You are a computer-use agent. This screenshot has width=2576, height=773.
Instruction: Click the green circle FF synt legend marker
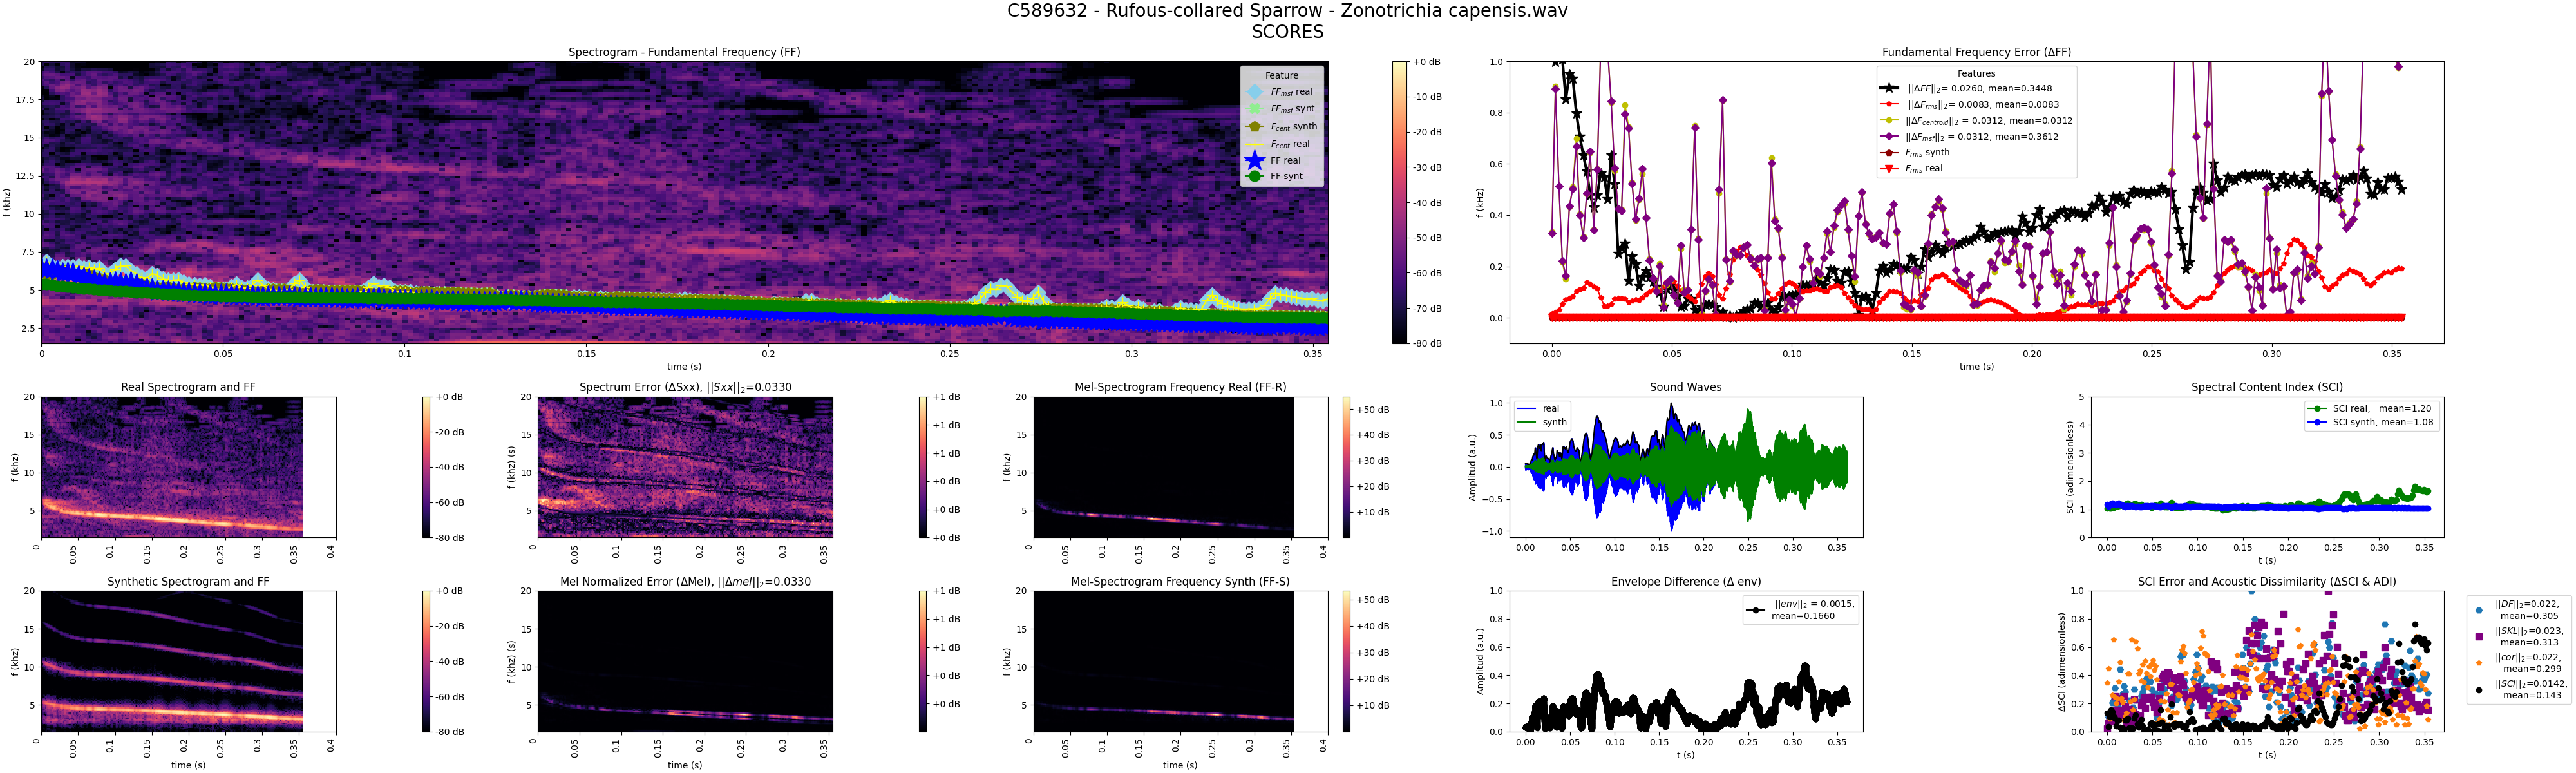pos(1255,176)
